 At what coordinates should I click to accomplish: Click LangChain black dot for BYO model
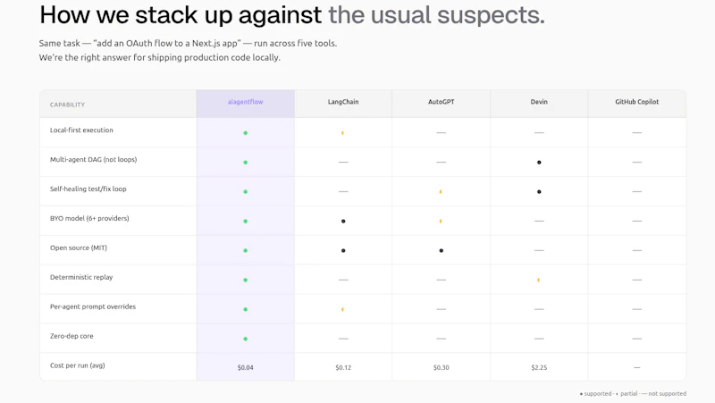343,221
